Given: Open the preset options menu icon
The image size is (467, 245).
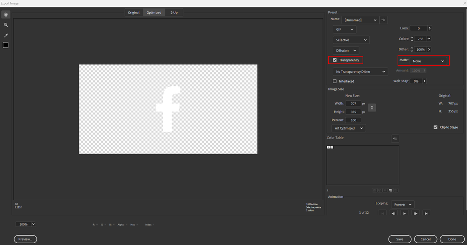Looking at the screenshot, I should 384,20.
